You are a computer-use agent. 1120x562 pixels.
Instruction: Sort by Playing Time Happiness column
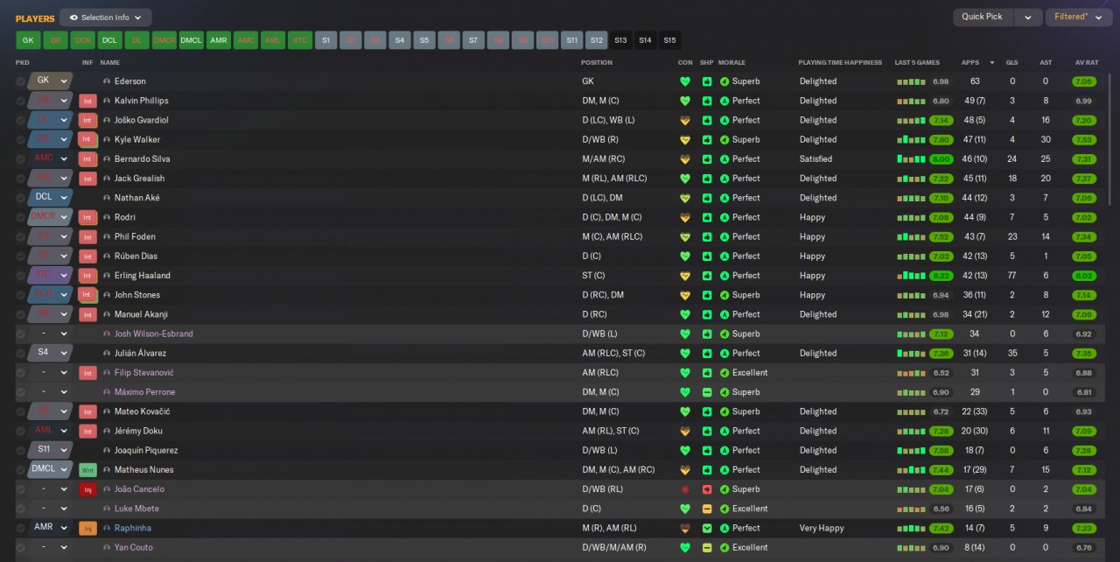(x=841, y=63)
